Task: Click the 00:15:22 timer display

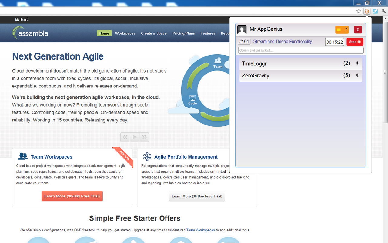Action: click(335, 42)
